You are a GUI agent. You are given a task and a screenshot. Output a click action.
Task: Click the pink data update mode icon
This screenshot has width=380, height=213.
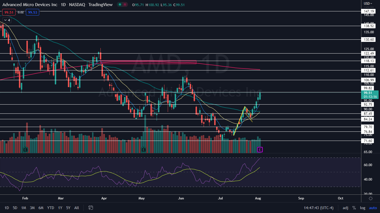click(125, 5)
